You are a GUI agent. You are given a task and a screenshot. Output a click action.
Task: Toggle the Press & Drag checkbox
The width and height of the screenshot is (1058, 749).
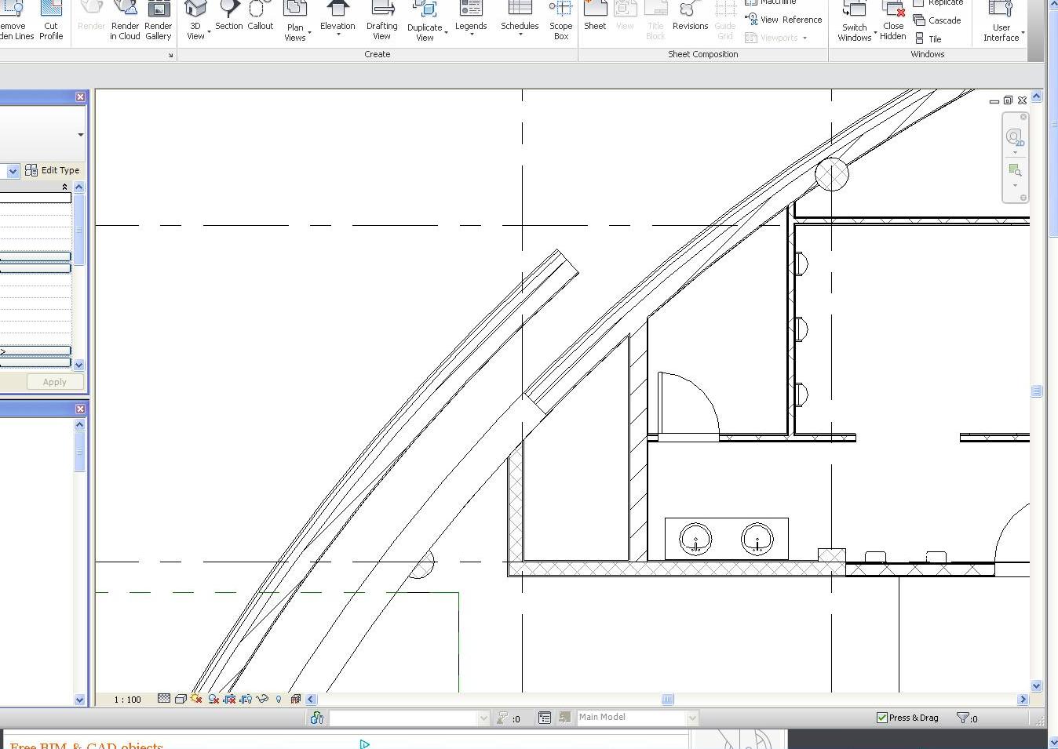(x=882, y=718)
